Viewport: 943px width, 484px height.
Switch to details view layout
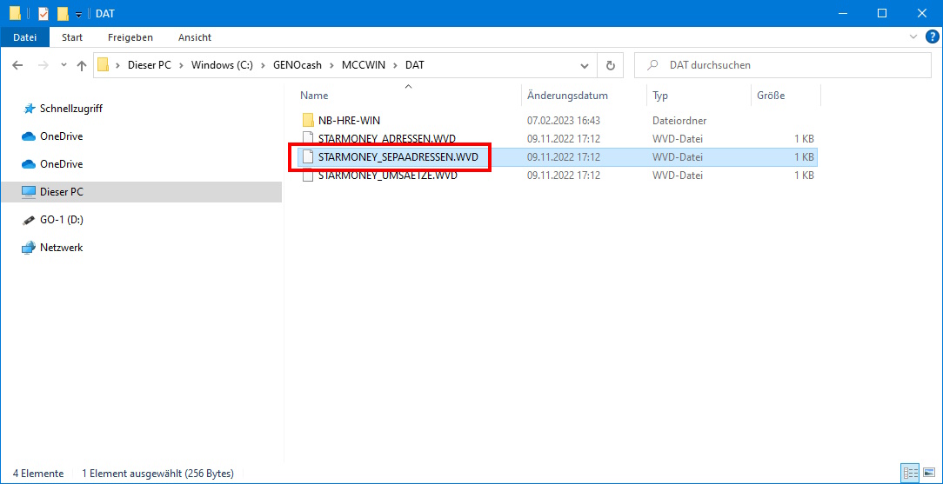(910, 474)
